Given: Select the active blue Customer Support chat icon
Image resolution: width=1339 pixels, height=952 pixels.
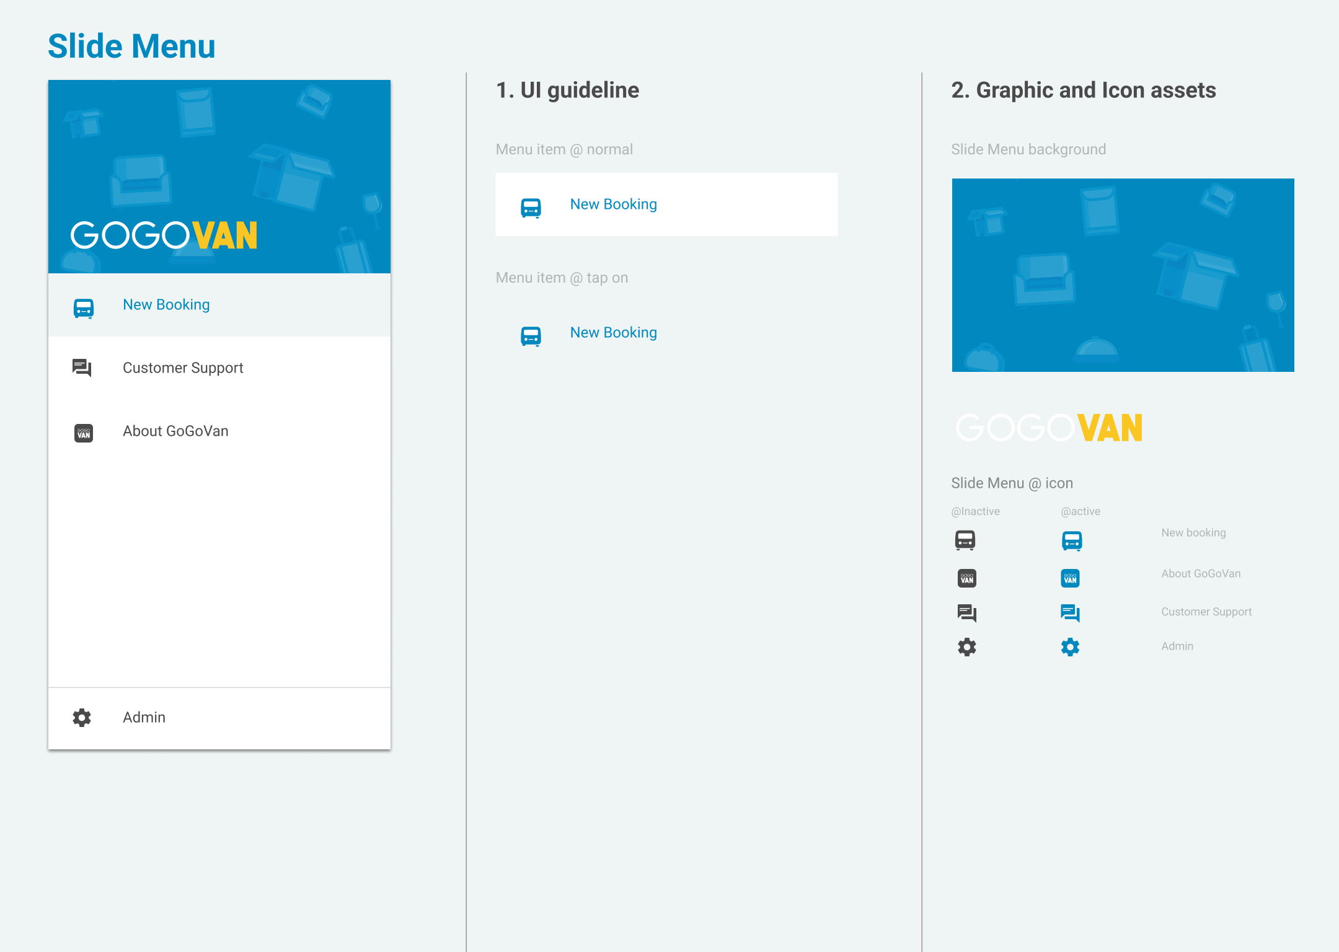Looking at the screenshot, I should 1071,613.
